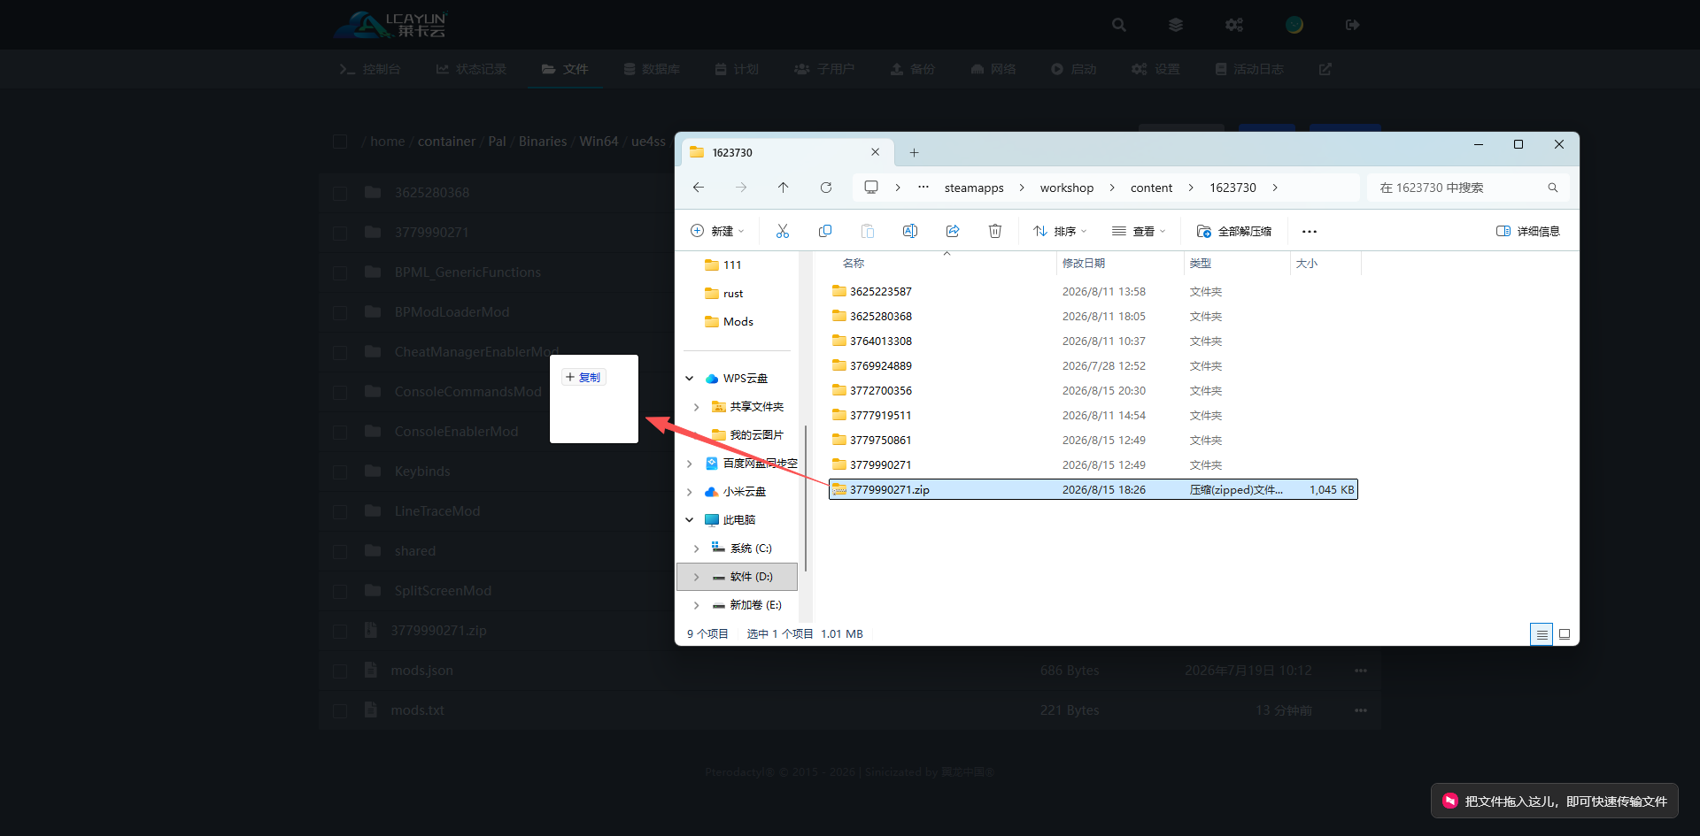Open the 查看 view dropdown

[1140, 231]
